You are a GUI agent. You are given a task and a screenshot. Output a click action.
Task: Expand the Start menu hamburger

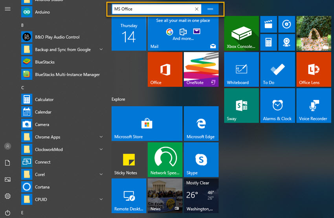8,9
